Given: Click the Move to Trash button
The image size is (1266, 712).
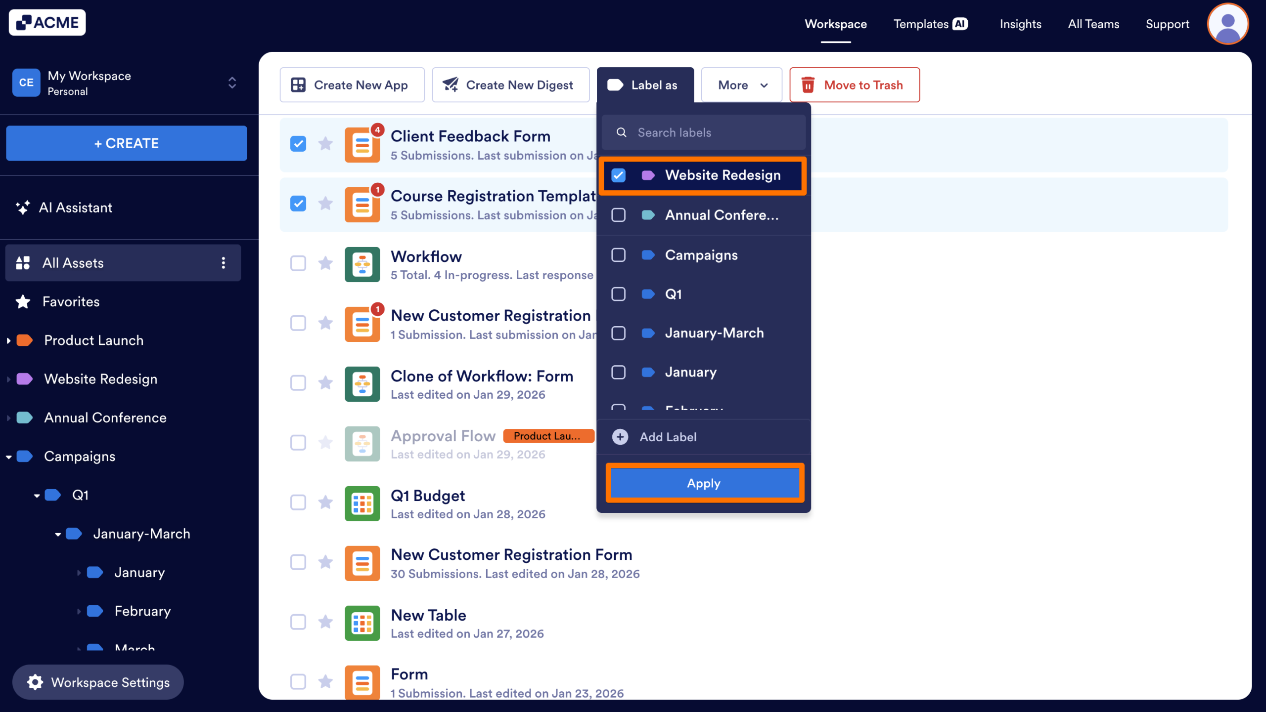Looking at the screenshot, I should pyautogui.click(x=854, y=85).
